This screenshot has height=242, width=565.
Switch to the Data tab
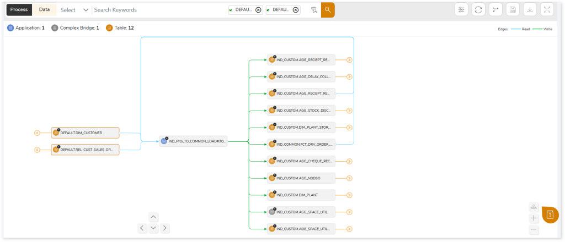point(44,10)
